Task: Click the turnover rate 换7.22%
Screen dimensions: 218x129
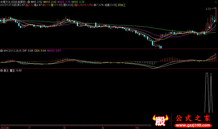Action: coord(99,5)
